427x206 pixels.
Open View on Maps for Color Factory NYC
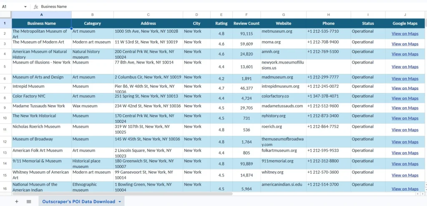pyautogui.click(x=405, y=98)
